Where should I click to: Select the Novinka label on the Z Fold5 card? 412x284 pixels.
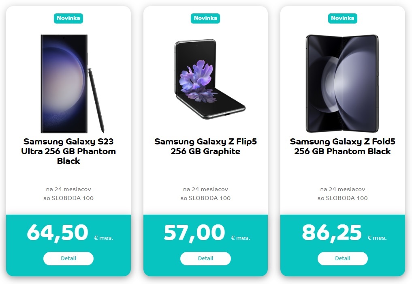[x=342, y=18]
